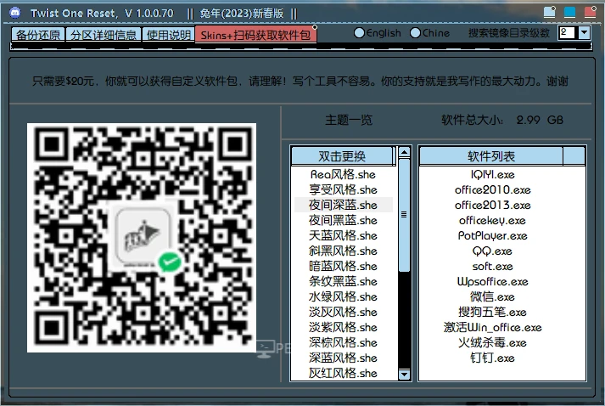This screenshot has height=406, width=605.
Task: Click the 主题一览 label
Action: 349,120
